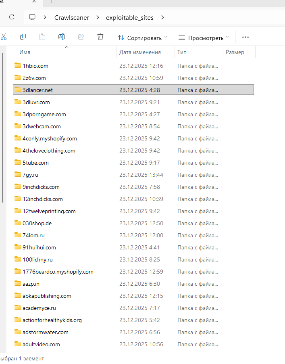Click the Paste clipboard icon
This screenshot has height=364, width=285.
tap(42, 37)
